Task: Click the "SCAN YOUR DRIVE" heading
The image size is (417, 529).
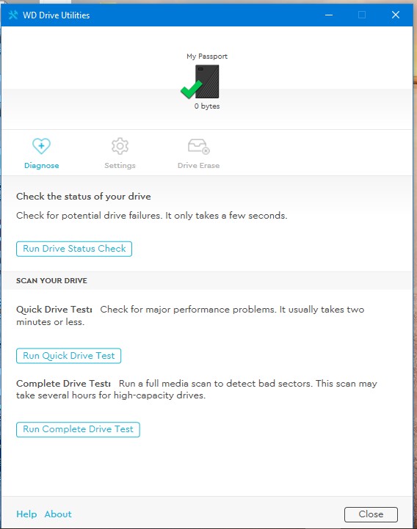Action: pos(51,281)
